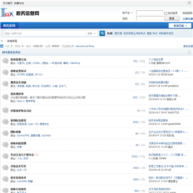Image resolution: width=193 pixels, height=193 pixels.
Task: Click the 设为首页 top menu link
Action: 8,3
